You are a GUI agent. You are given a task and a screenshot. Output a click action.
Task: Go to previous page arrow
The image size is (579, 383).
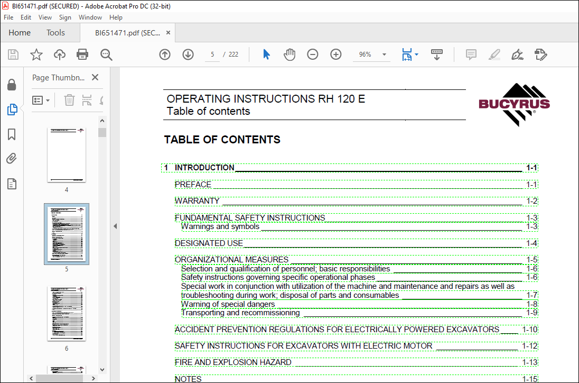(165, 54)
